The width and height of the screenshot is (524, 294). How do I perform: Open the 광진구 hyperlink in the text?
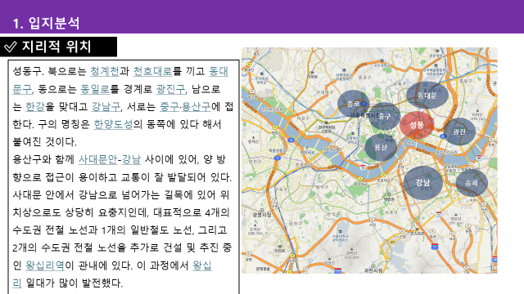point(171,89)
